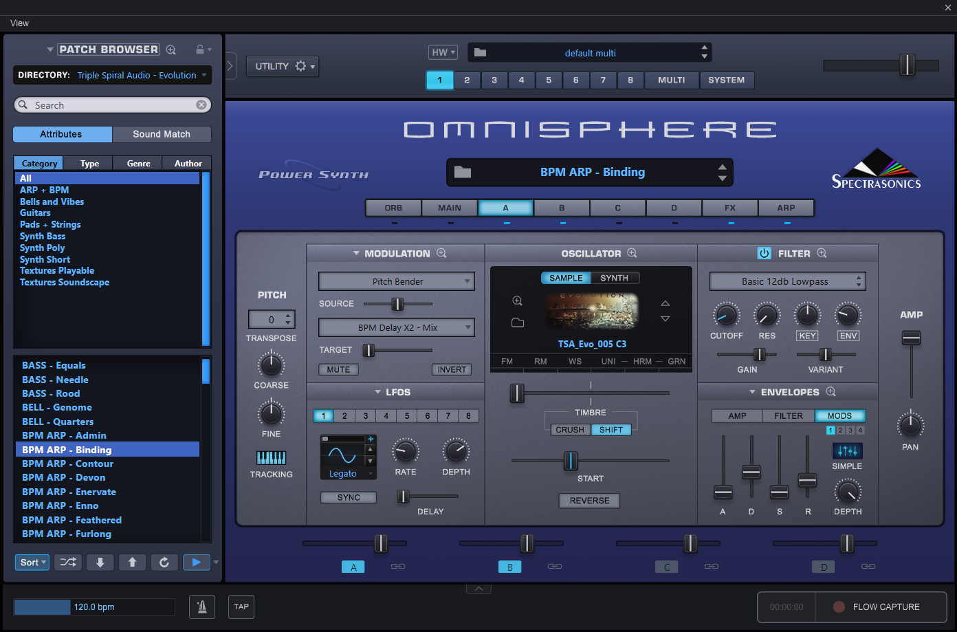Click the TAP tempo button
The width and height of the screenshot is (957, 632).
click(241, 607)
